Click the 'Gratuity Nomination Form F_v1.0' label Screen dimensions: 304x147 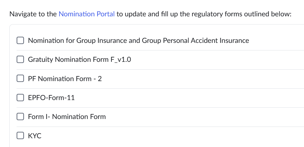point(79,60)
